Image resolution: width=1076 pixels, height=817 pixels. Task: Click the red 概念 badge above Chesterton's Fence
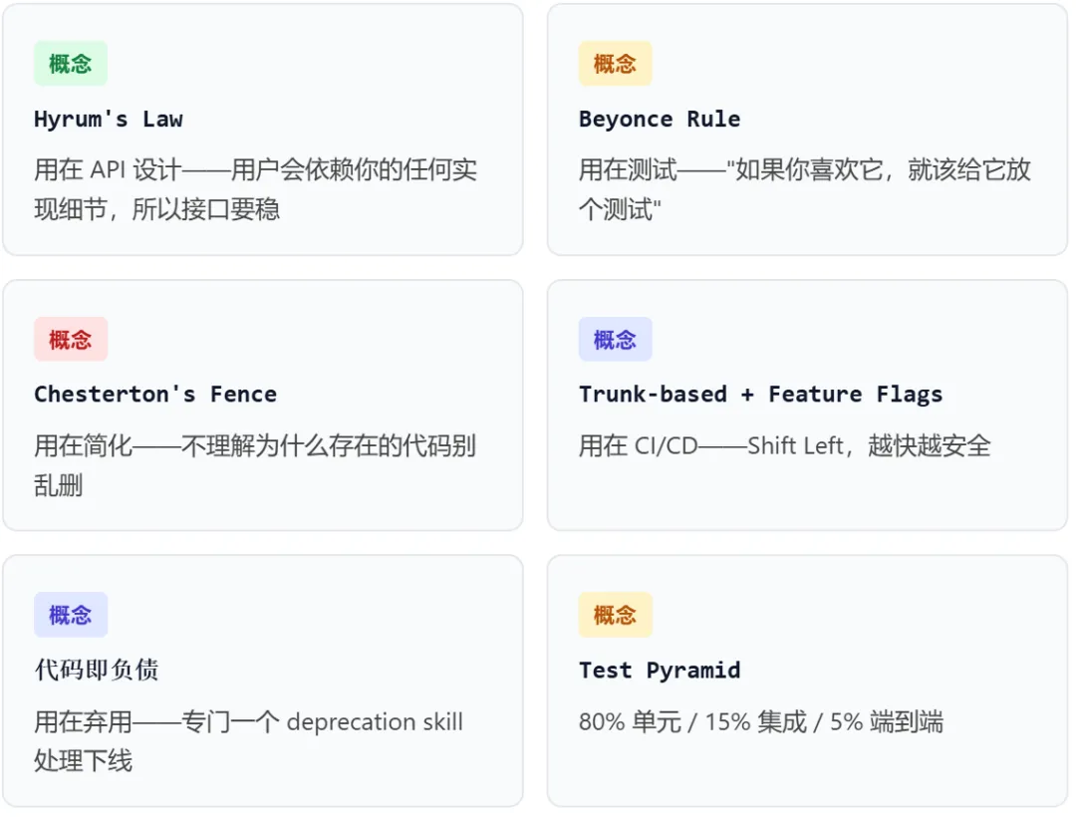click(x=71, y=339)
